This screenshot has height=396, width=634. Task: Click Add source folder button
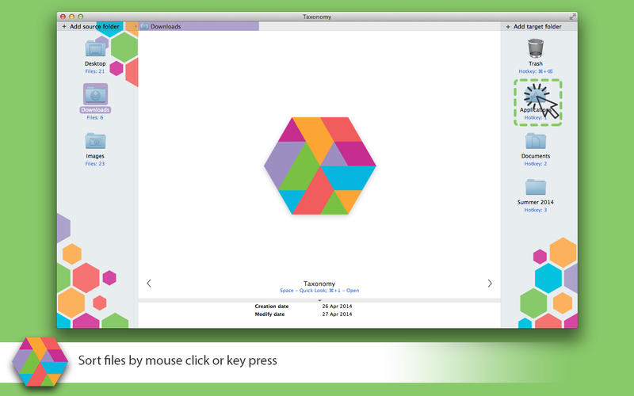click(x=90, y=26)
